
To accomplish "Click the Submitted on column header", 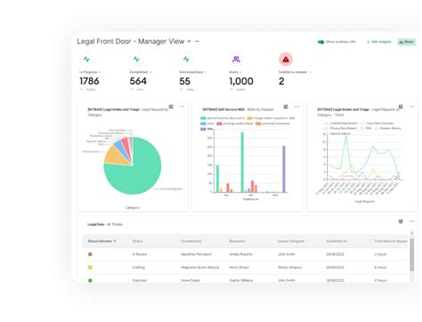I will coord(337,241).
